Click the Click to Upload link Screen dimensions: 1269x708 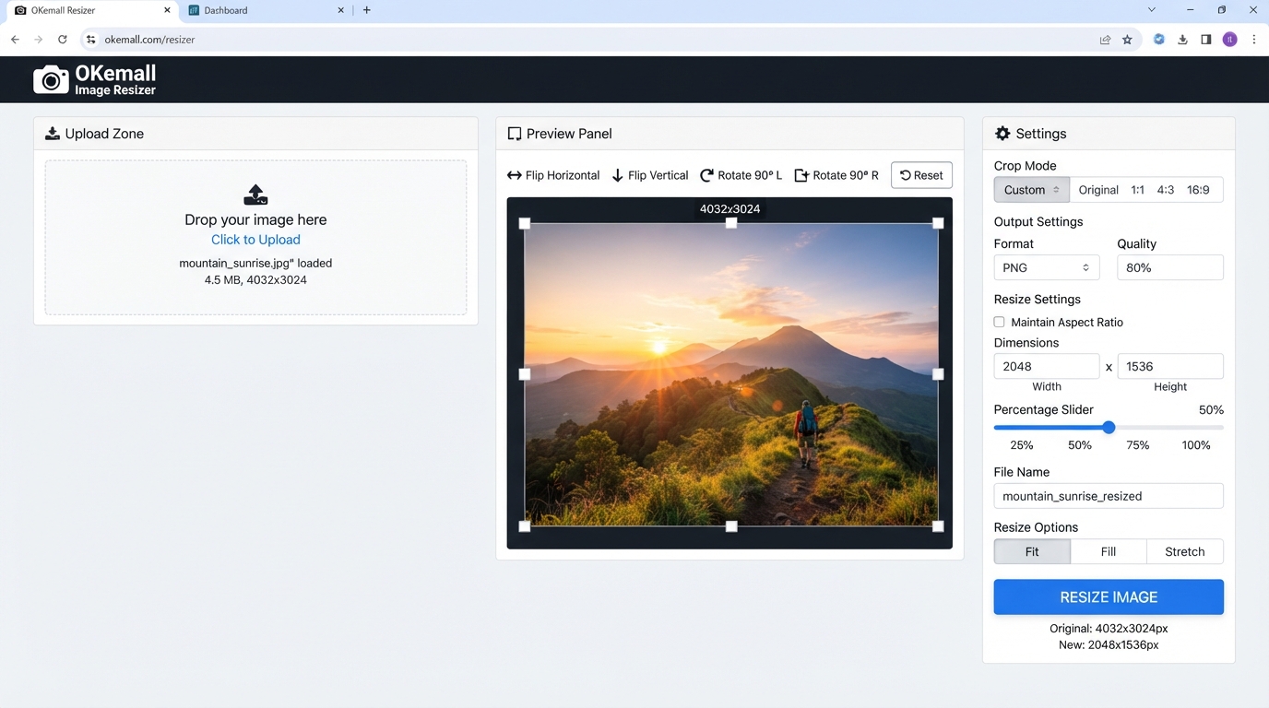tap(255, 240)
